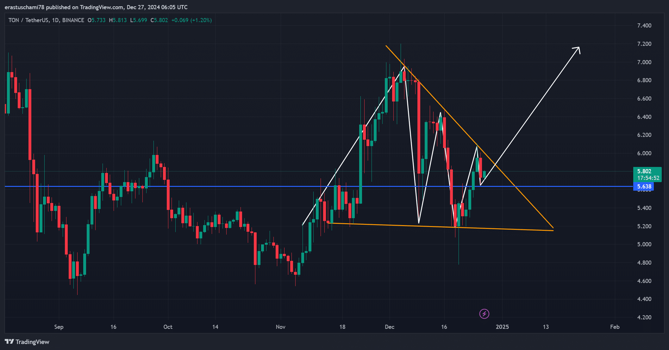
Task: Click the 17:54:52 countdown timer
Action: (648, 178)
